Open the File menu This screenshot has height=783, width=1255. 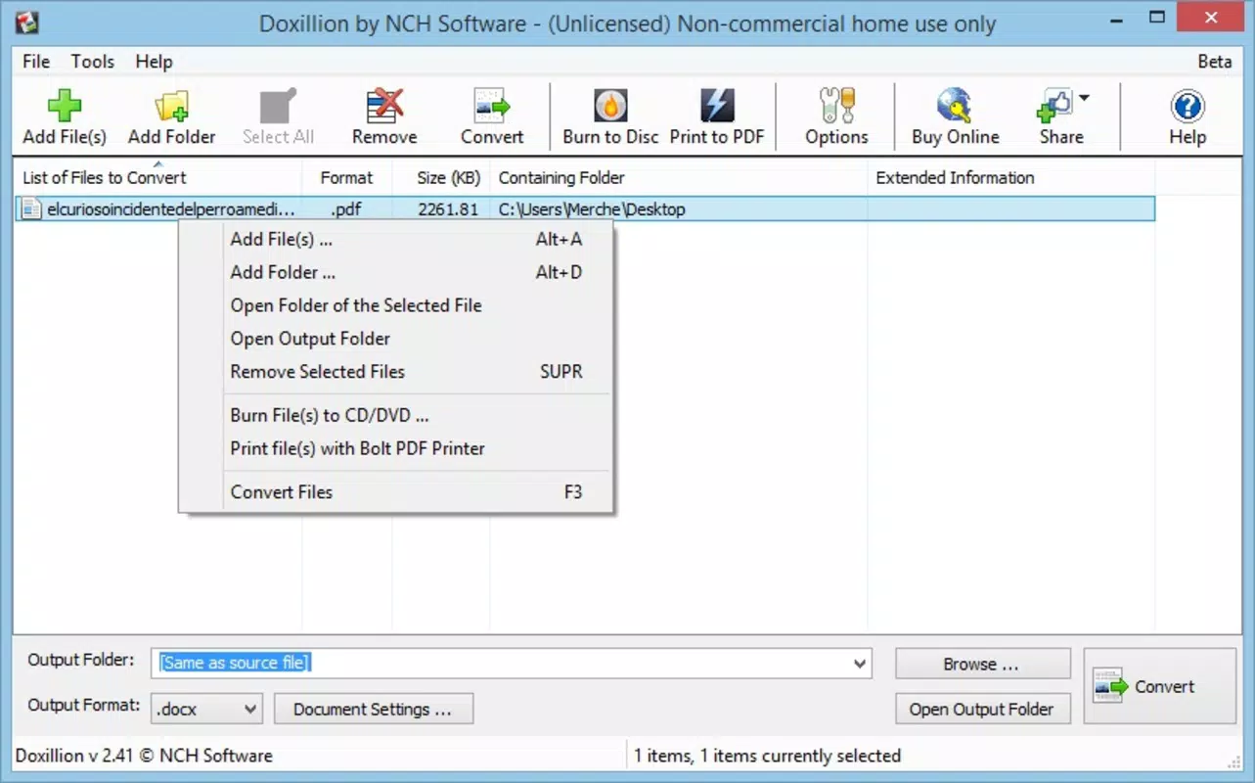tap(36, 61)
